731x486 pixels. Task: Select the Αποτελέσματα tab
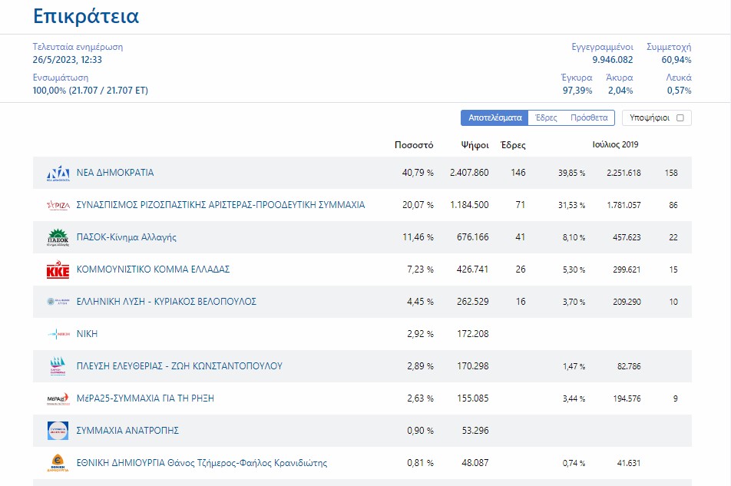coord(495,118)
